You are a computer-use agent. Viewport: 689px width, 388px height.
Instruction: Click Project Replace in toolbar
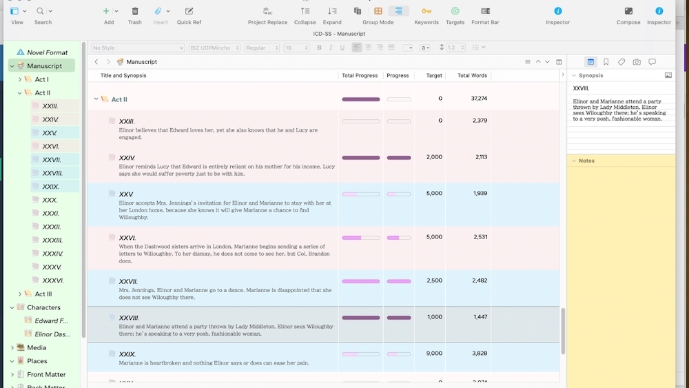(267, 11)
